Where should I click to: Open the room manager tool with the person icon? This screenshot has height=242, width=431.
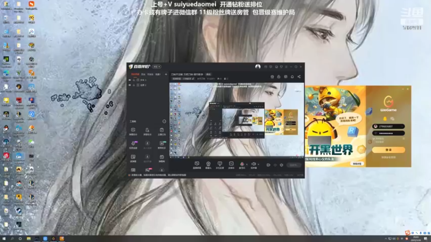(147, 131)
